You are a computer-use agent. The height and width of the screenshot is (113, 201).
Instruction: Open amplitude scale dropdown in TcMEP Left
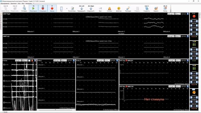coord(171,36)
